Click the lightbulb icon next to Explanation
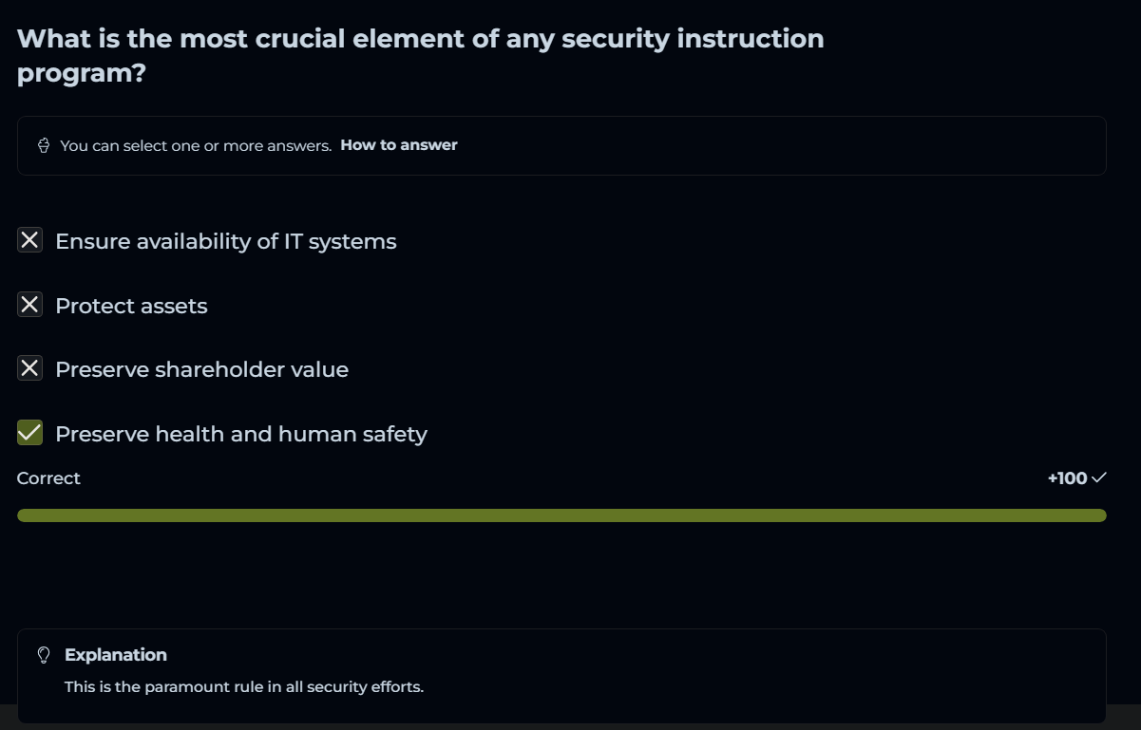Viewport: 1141px width, 730px height. pyautogui.click(x=43, y=655)
